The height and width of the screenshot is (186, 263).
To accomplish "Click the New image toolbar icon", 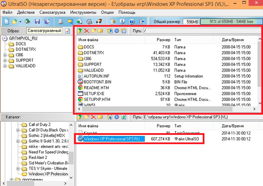I will (x=7, y=21).
